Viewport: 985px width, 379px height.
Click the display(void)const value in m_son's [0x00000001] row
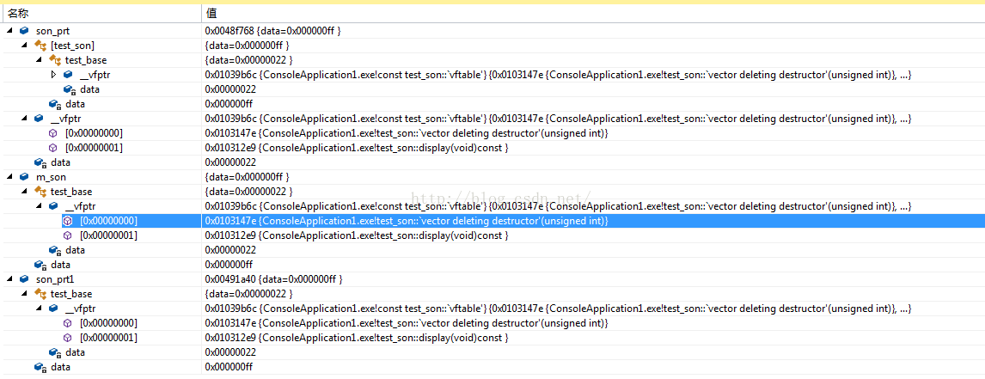point(356,235)
